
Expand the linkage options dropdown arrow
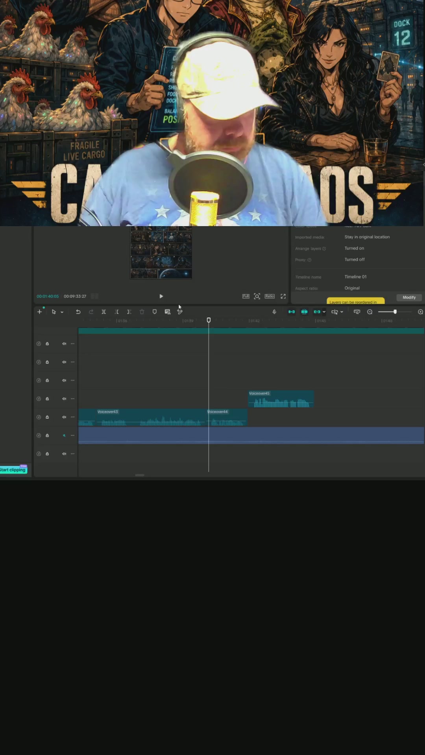pyautogui.click(x=324, y=312)
